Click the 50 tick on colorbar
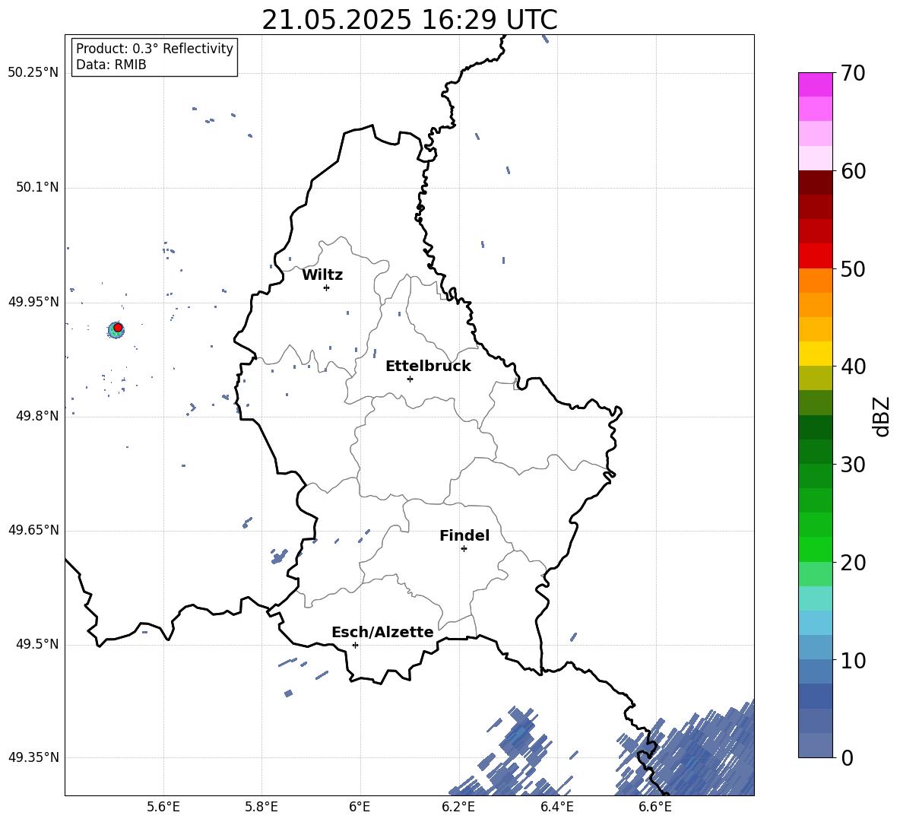 tap(853, 269)
